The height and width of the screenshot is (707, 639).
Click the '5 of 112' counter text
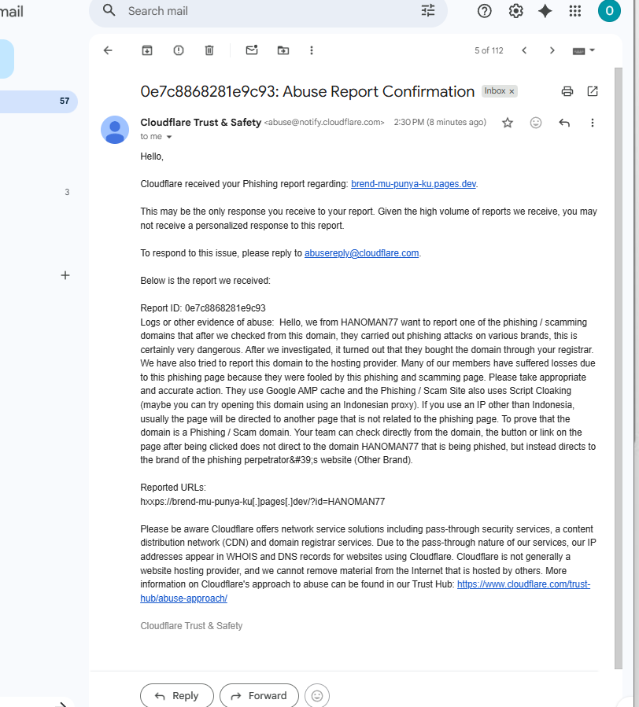coord(489,50)
